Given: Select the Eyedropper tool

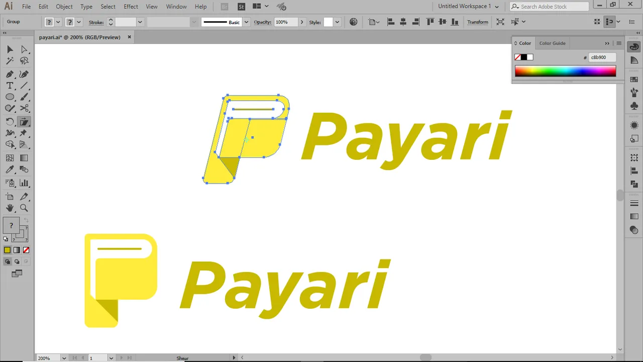Looking at the screenshot, I should coord(10,169).
